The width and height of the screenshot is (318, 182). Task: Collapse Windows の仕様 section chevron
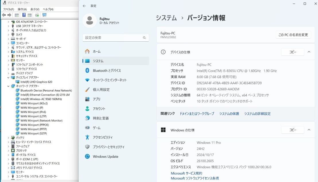tap(309, 130)
